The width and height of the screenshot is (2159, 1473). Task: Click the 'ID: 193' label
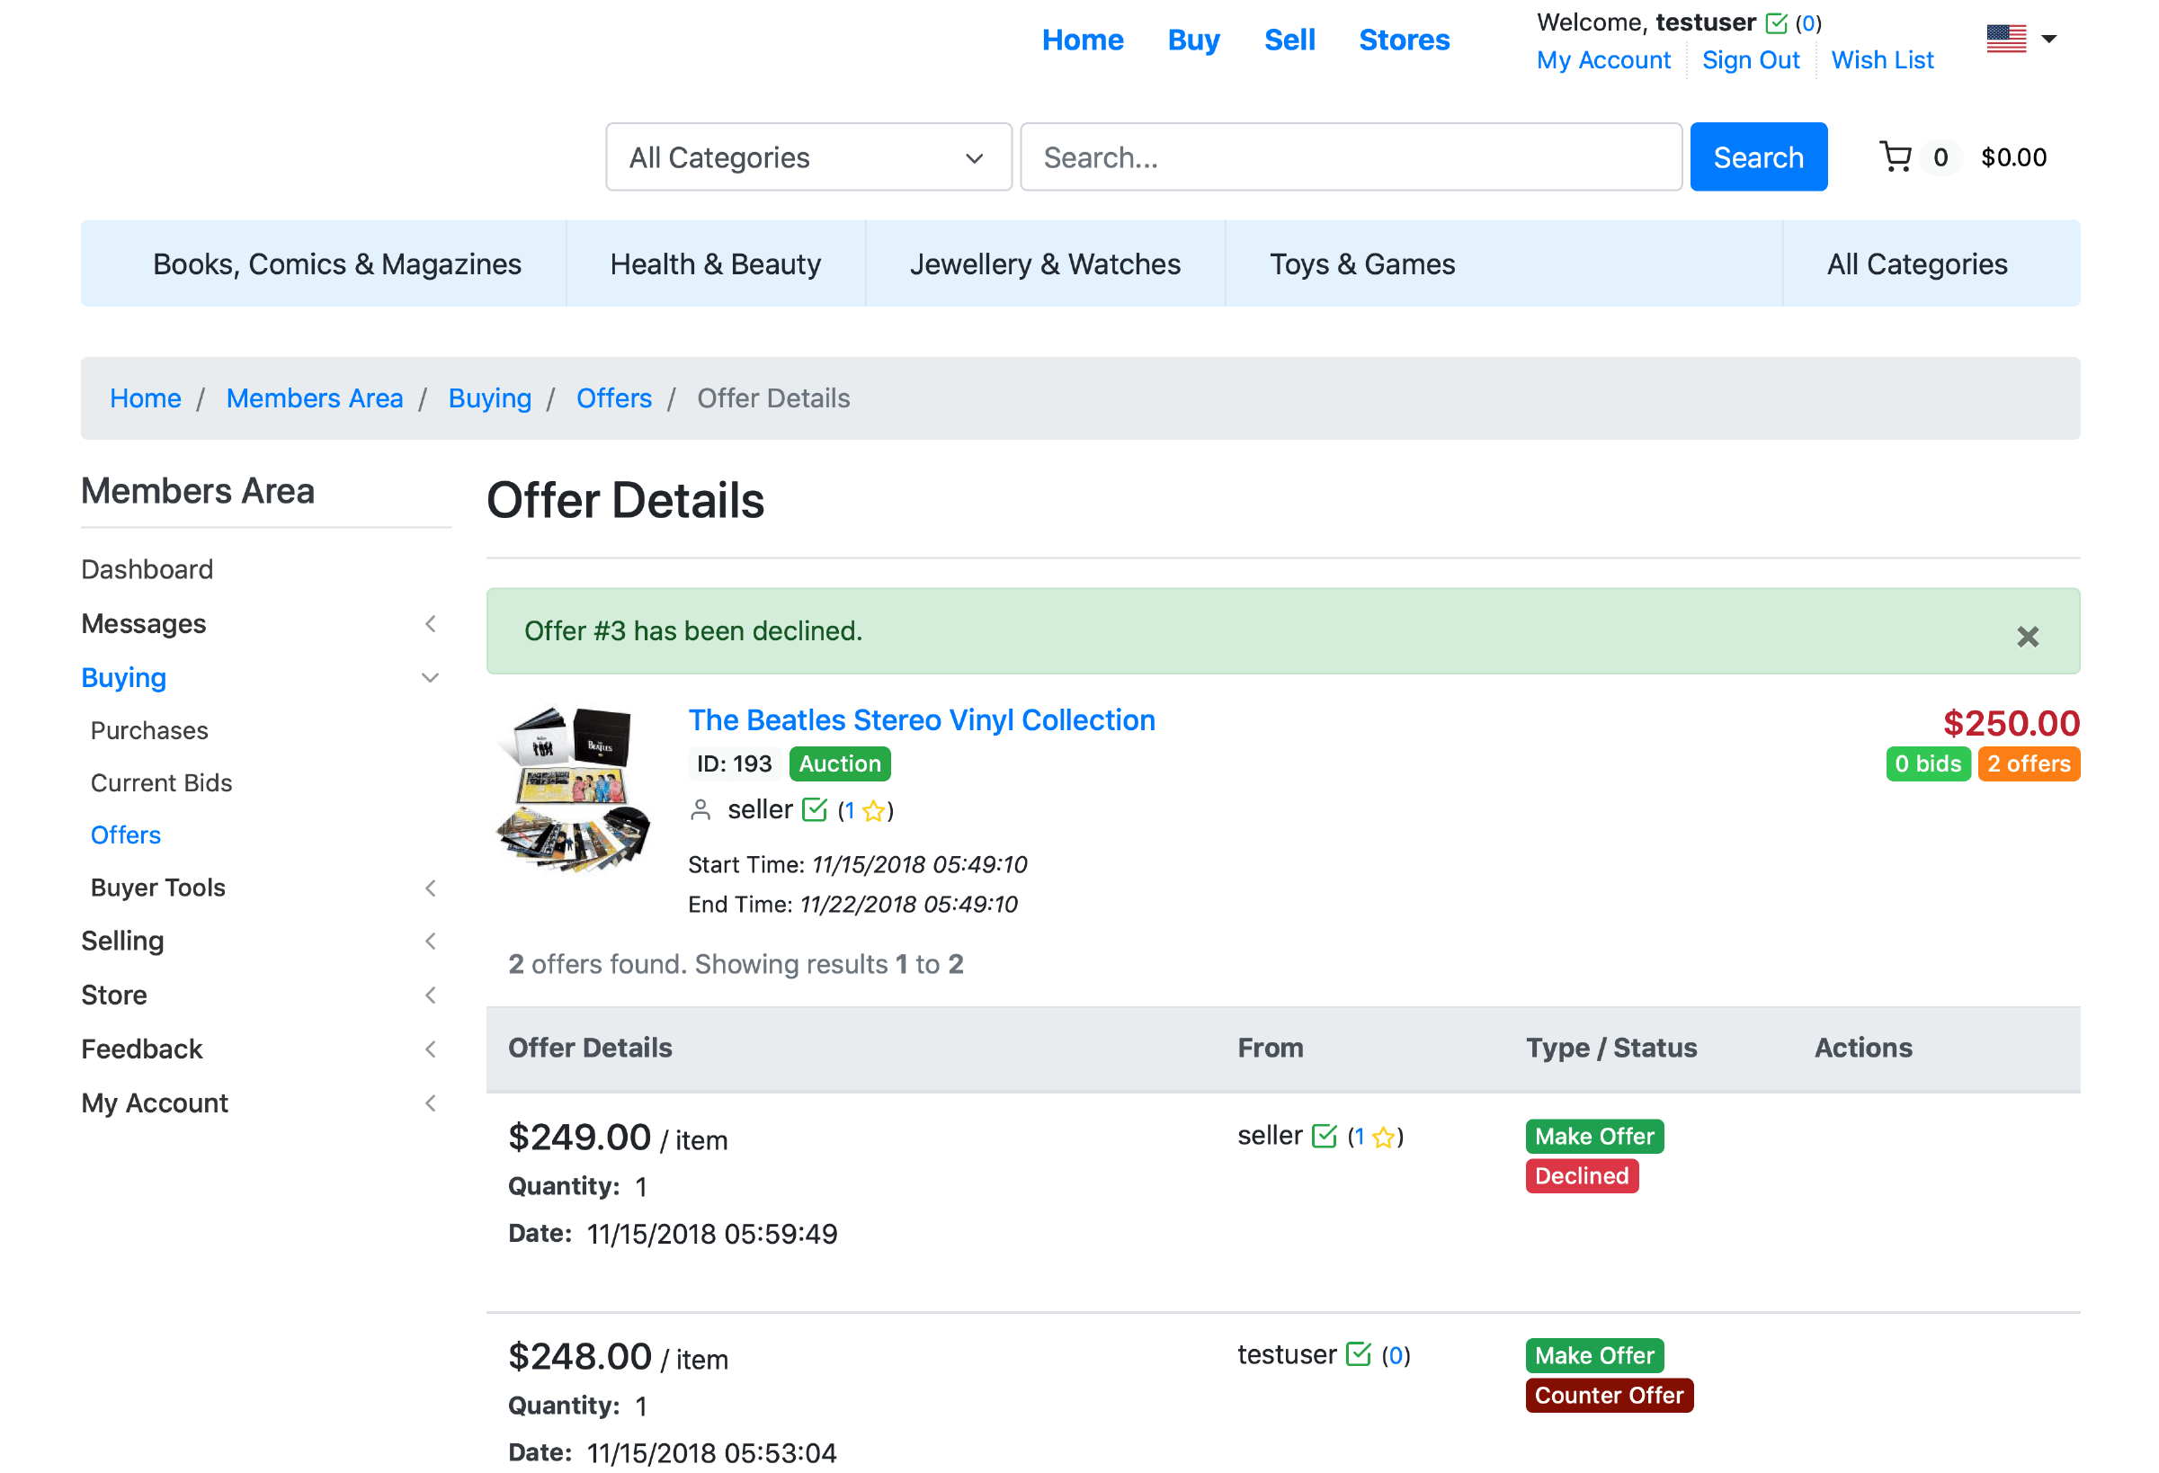[x=734, y=763]
